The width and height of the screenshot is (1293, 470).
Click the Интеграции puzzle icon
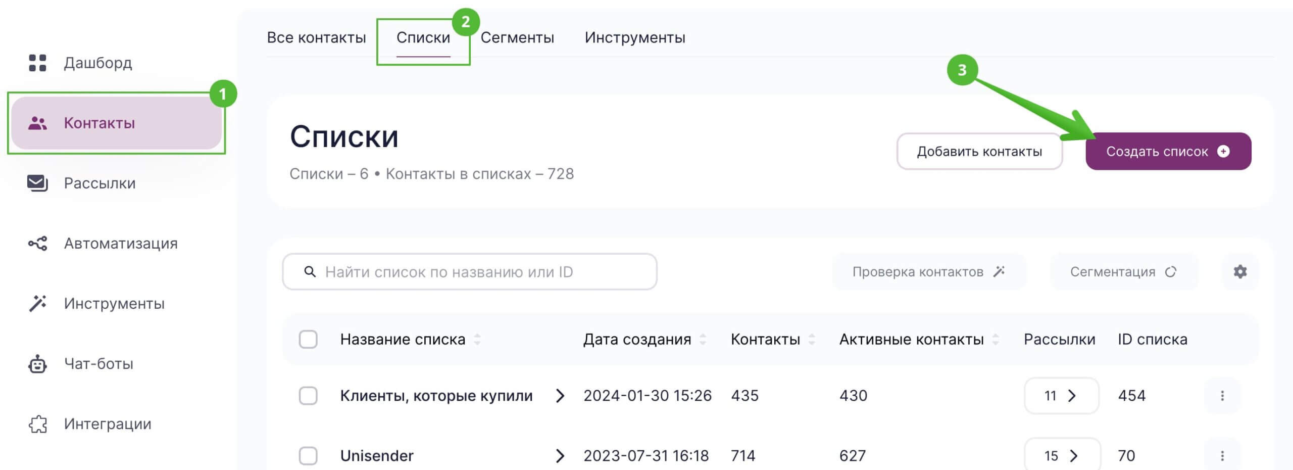[x=37, y=424]
